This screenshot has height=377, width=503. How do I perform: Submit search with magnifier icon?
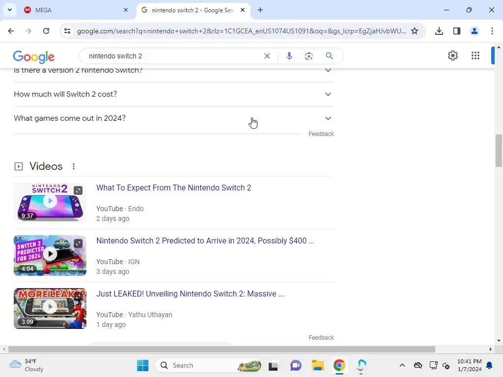329,56
